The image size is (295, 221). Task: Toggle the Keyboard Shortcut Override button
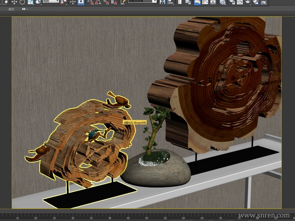(x=81, y=2)
